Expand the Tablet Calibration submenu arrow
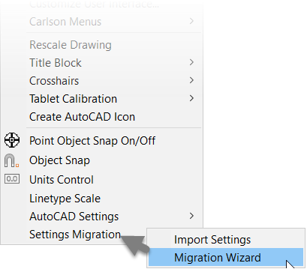The image size is (307, 272). click(x=191, y=98)
